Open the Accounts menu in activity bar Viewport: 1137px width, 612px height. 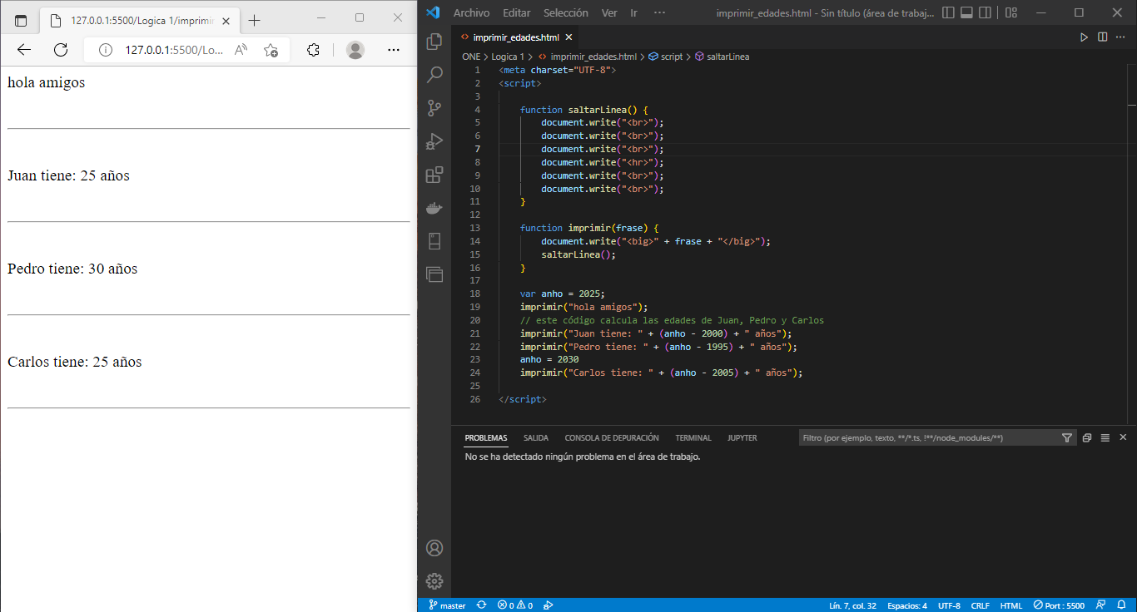(434, 548)
